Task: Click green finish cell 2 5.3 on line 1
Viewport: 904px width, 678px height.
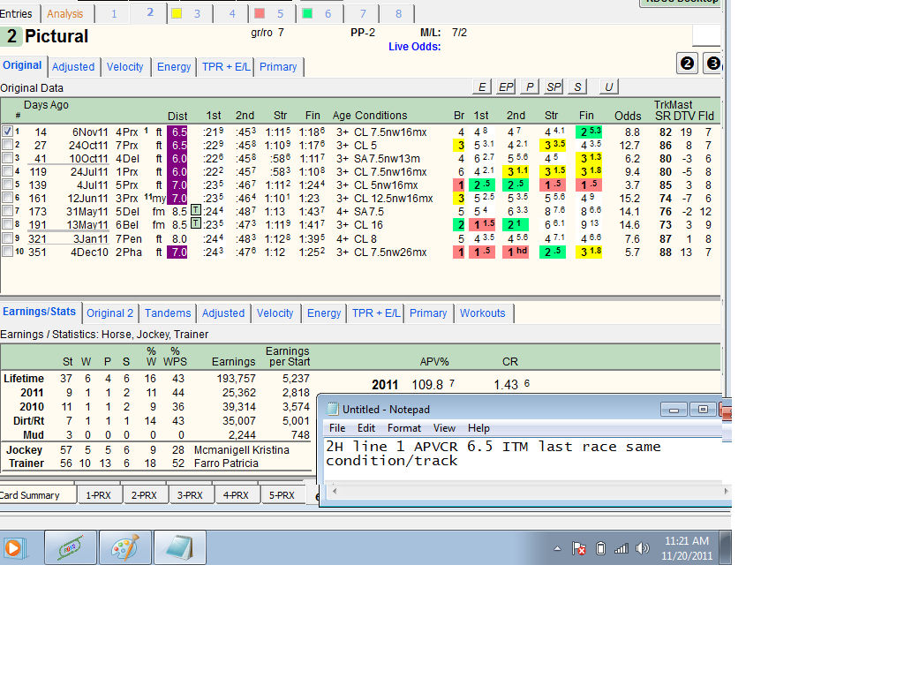Action: tap(589, 132)
